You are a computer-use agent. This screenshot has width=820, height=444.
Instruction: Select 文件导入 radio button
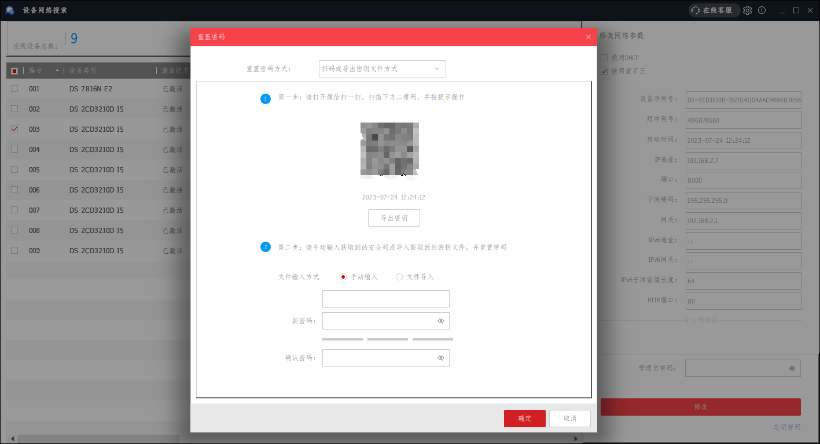point(399,277)
